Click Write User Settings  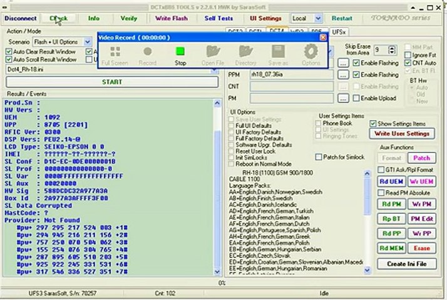(402, 134)
